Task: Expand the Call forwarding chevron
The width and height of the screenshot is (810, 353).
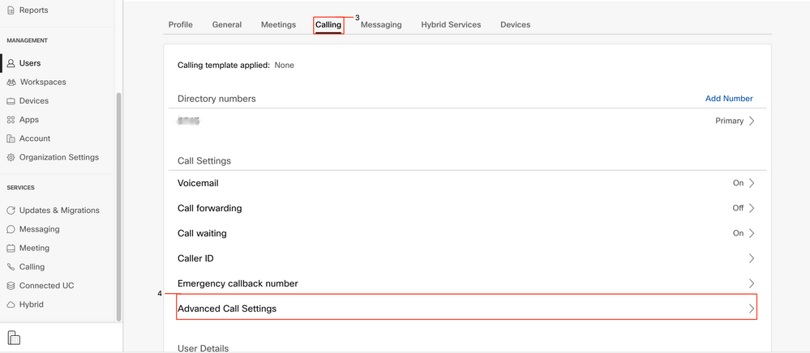Action: pyautogui.click(x=752, y=208)
